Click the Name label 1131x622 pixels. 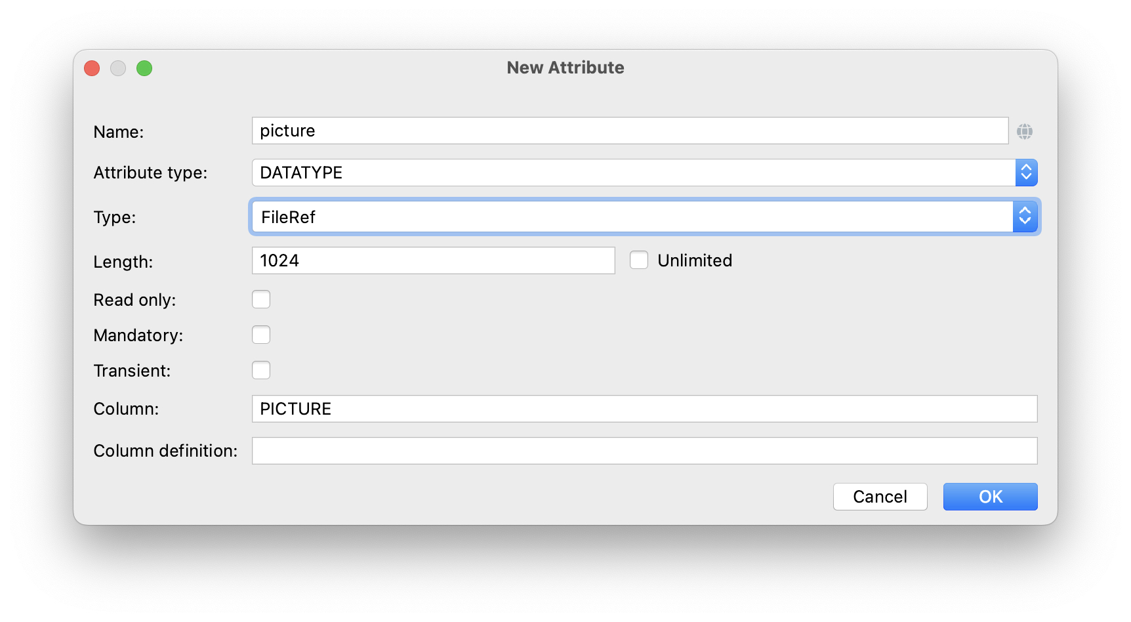coord(118,131)
